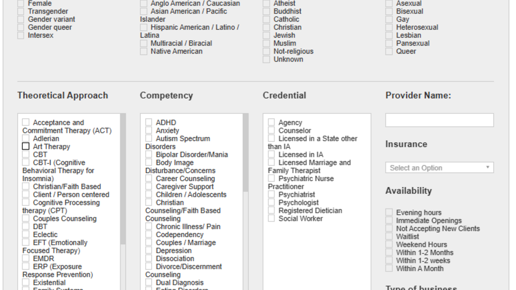516x290 pixels.
Task: Check Licensed Marriage and Family Therapist
Action: pyautogui.click(x=271, y=162)
